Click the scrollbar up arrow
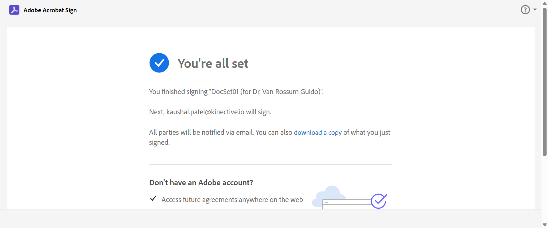Image resolution: width=548 pixels, height=228 pixels. pyautogui.click(x=545, y=3)
